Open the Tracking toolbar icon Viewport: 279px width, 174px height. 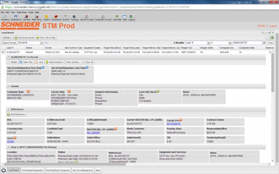click(75, 18)
